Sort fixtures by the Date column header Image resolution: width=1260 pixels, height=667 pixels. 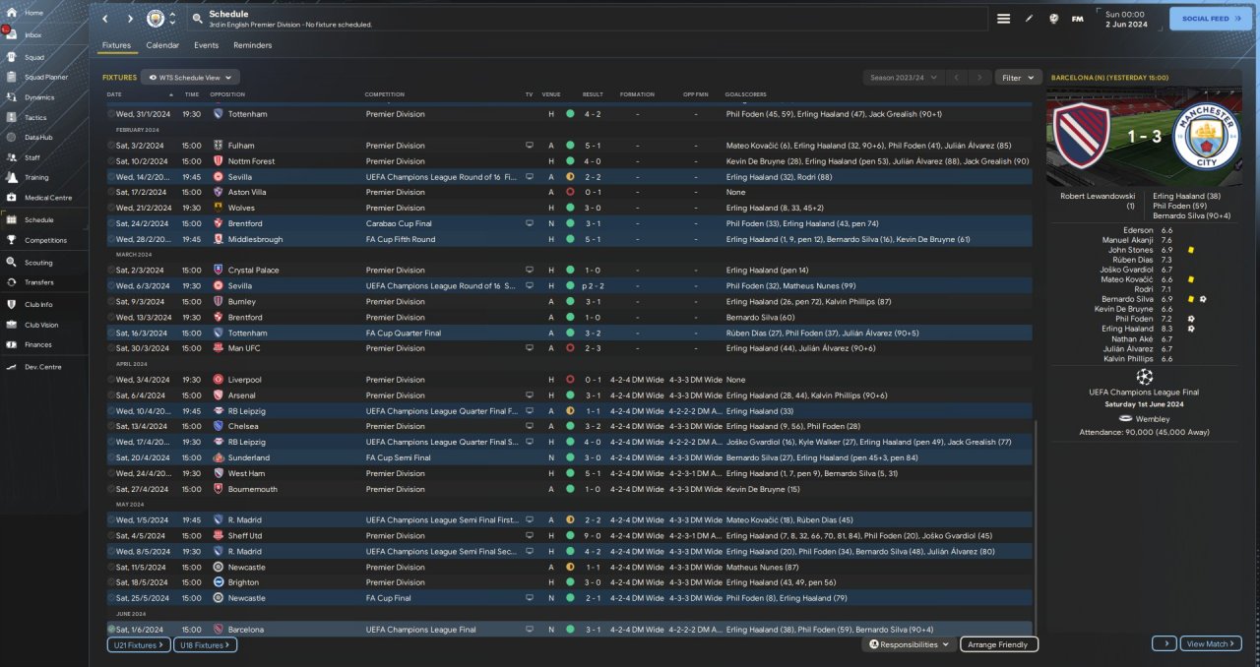click(x=114, y=94)
